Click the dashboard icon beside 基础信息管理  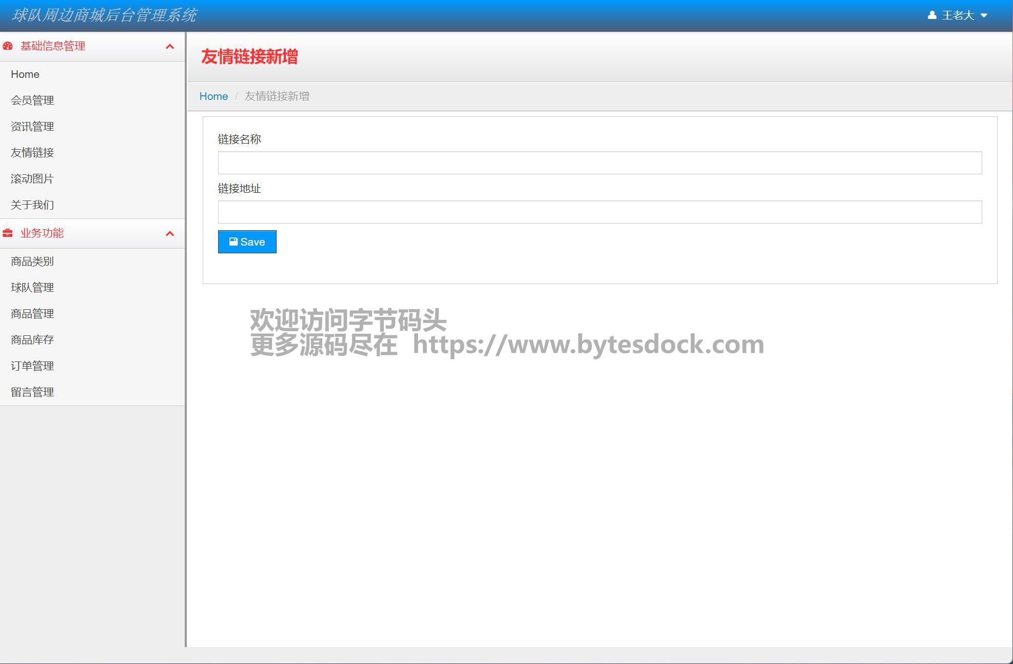coord(8,46)
